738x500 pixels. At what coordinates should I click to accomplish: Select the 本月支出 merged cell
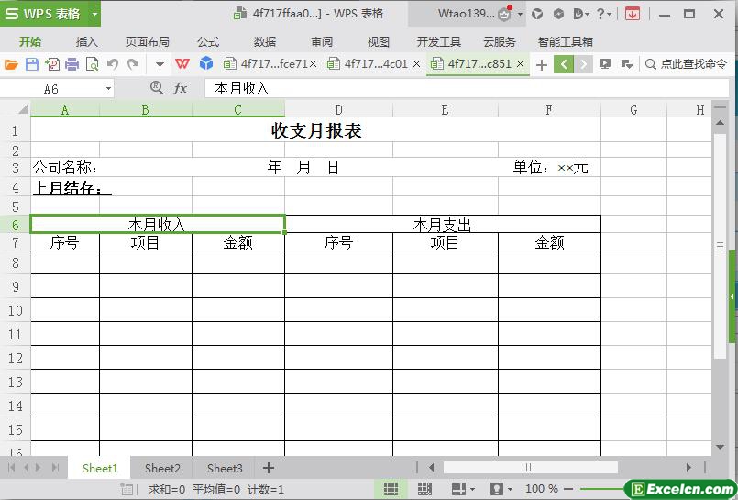[x=443, y=225]
